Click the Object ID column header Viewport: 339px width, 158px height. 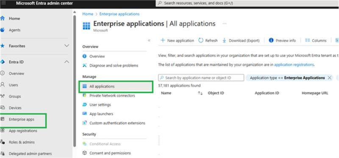pos(216,93)
